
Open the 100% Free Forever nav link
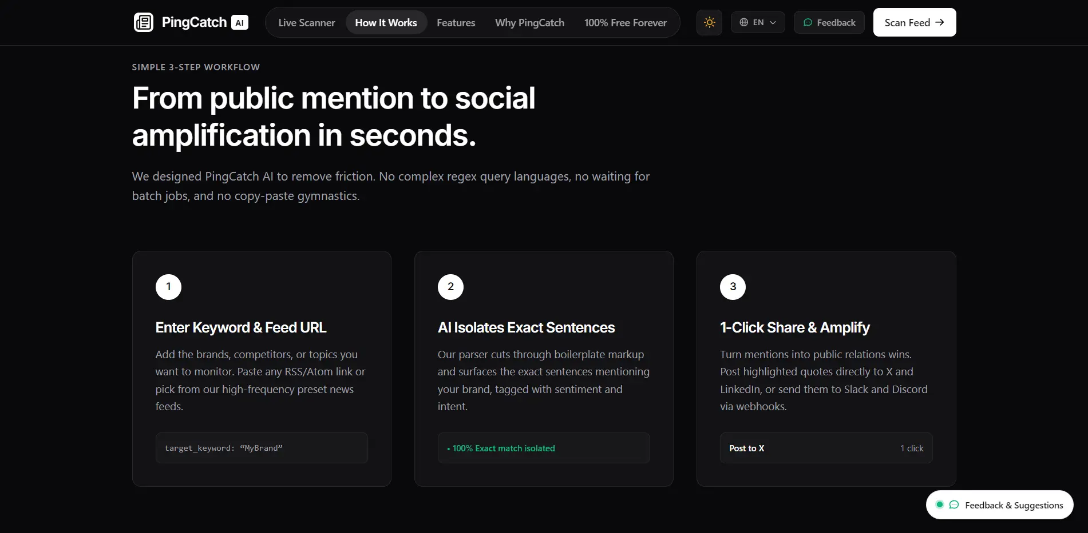626,23
